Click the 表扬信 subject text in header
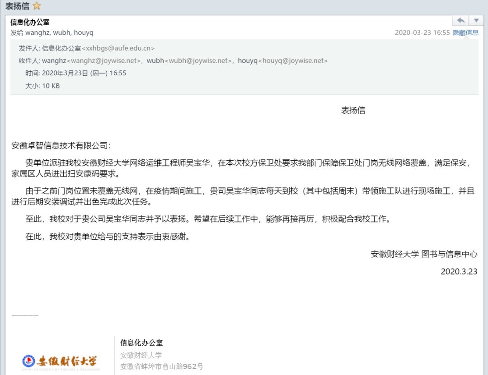 coord(17,6)
